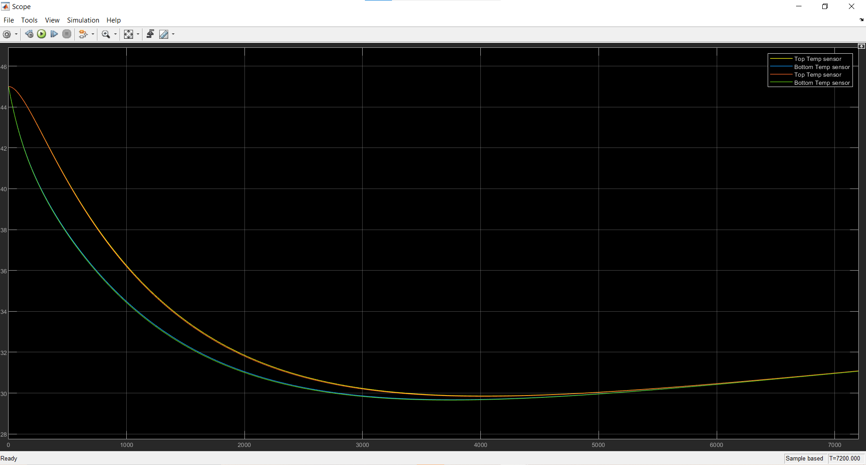
Task: Click the Step Forward button
Action: pos(54,34)
